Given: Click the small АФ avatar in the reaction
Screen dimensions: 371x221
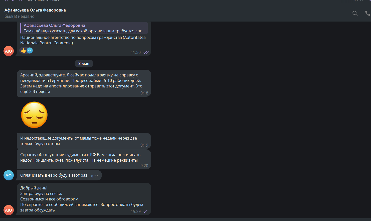Looking at the screenshot, I should 30,51.
